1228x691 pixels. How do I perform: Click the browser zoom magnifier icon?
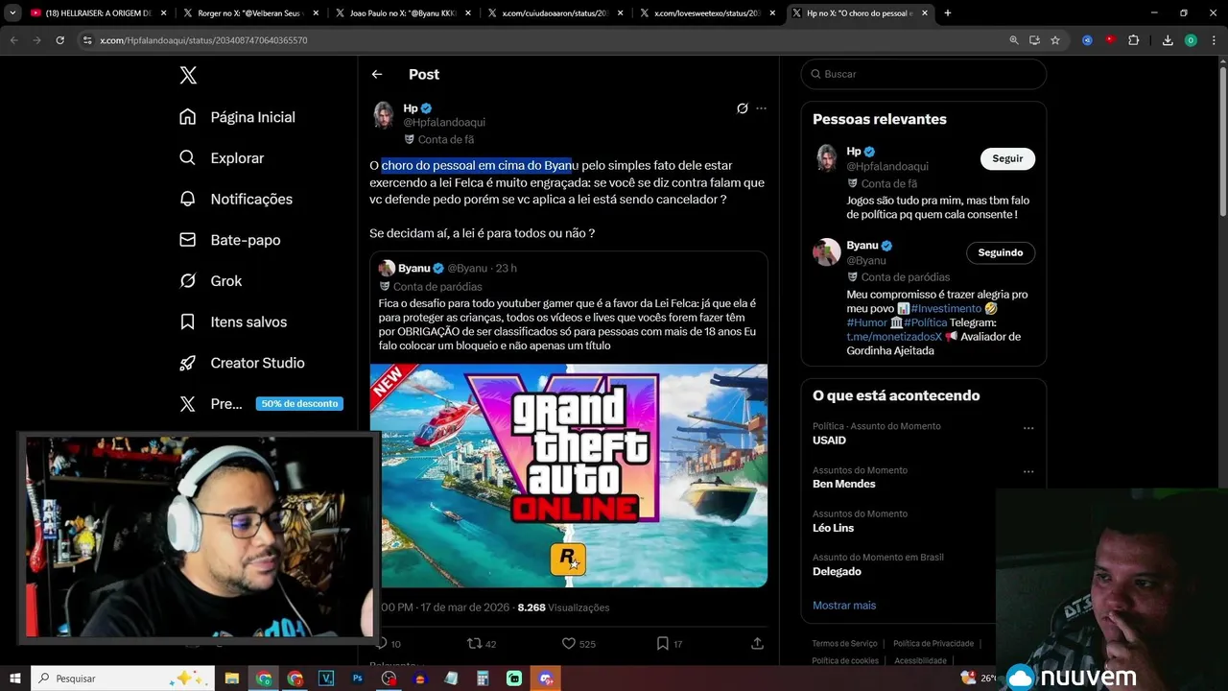1014,40
